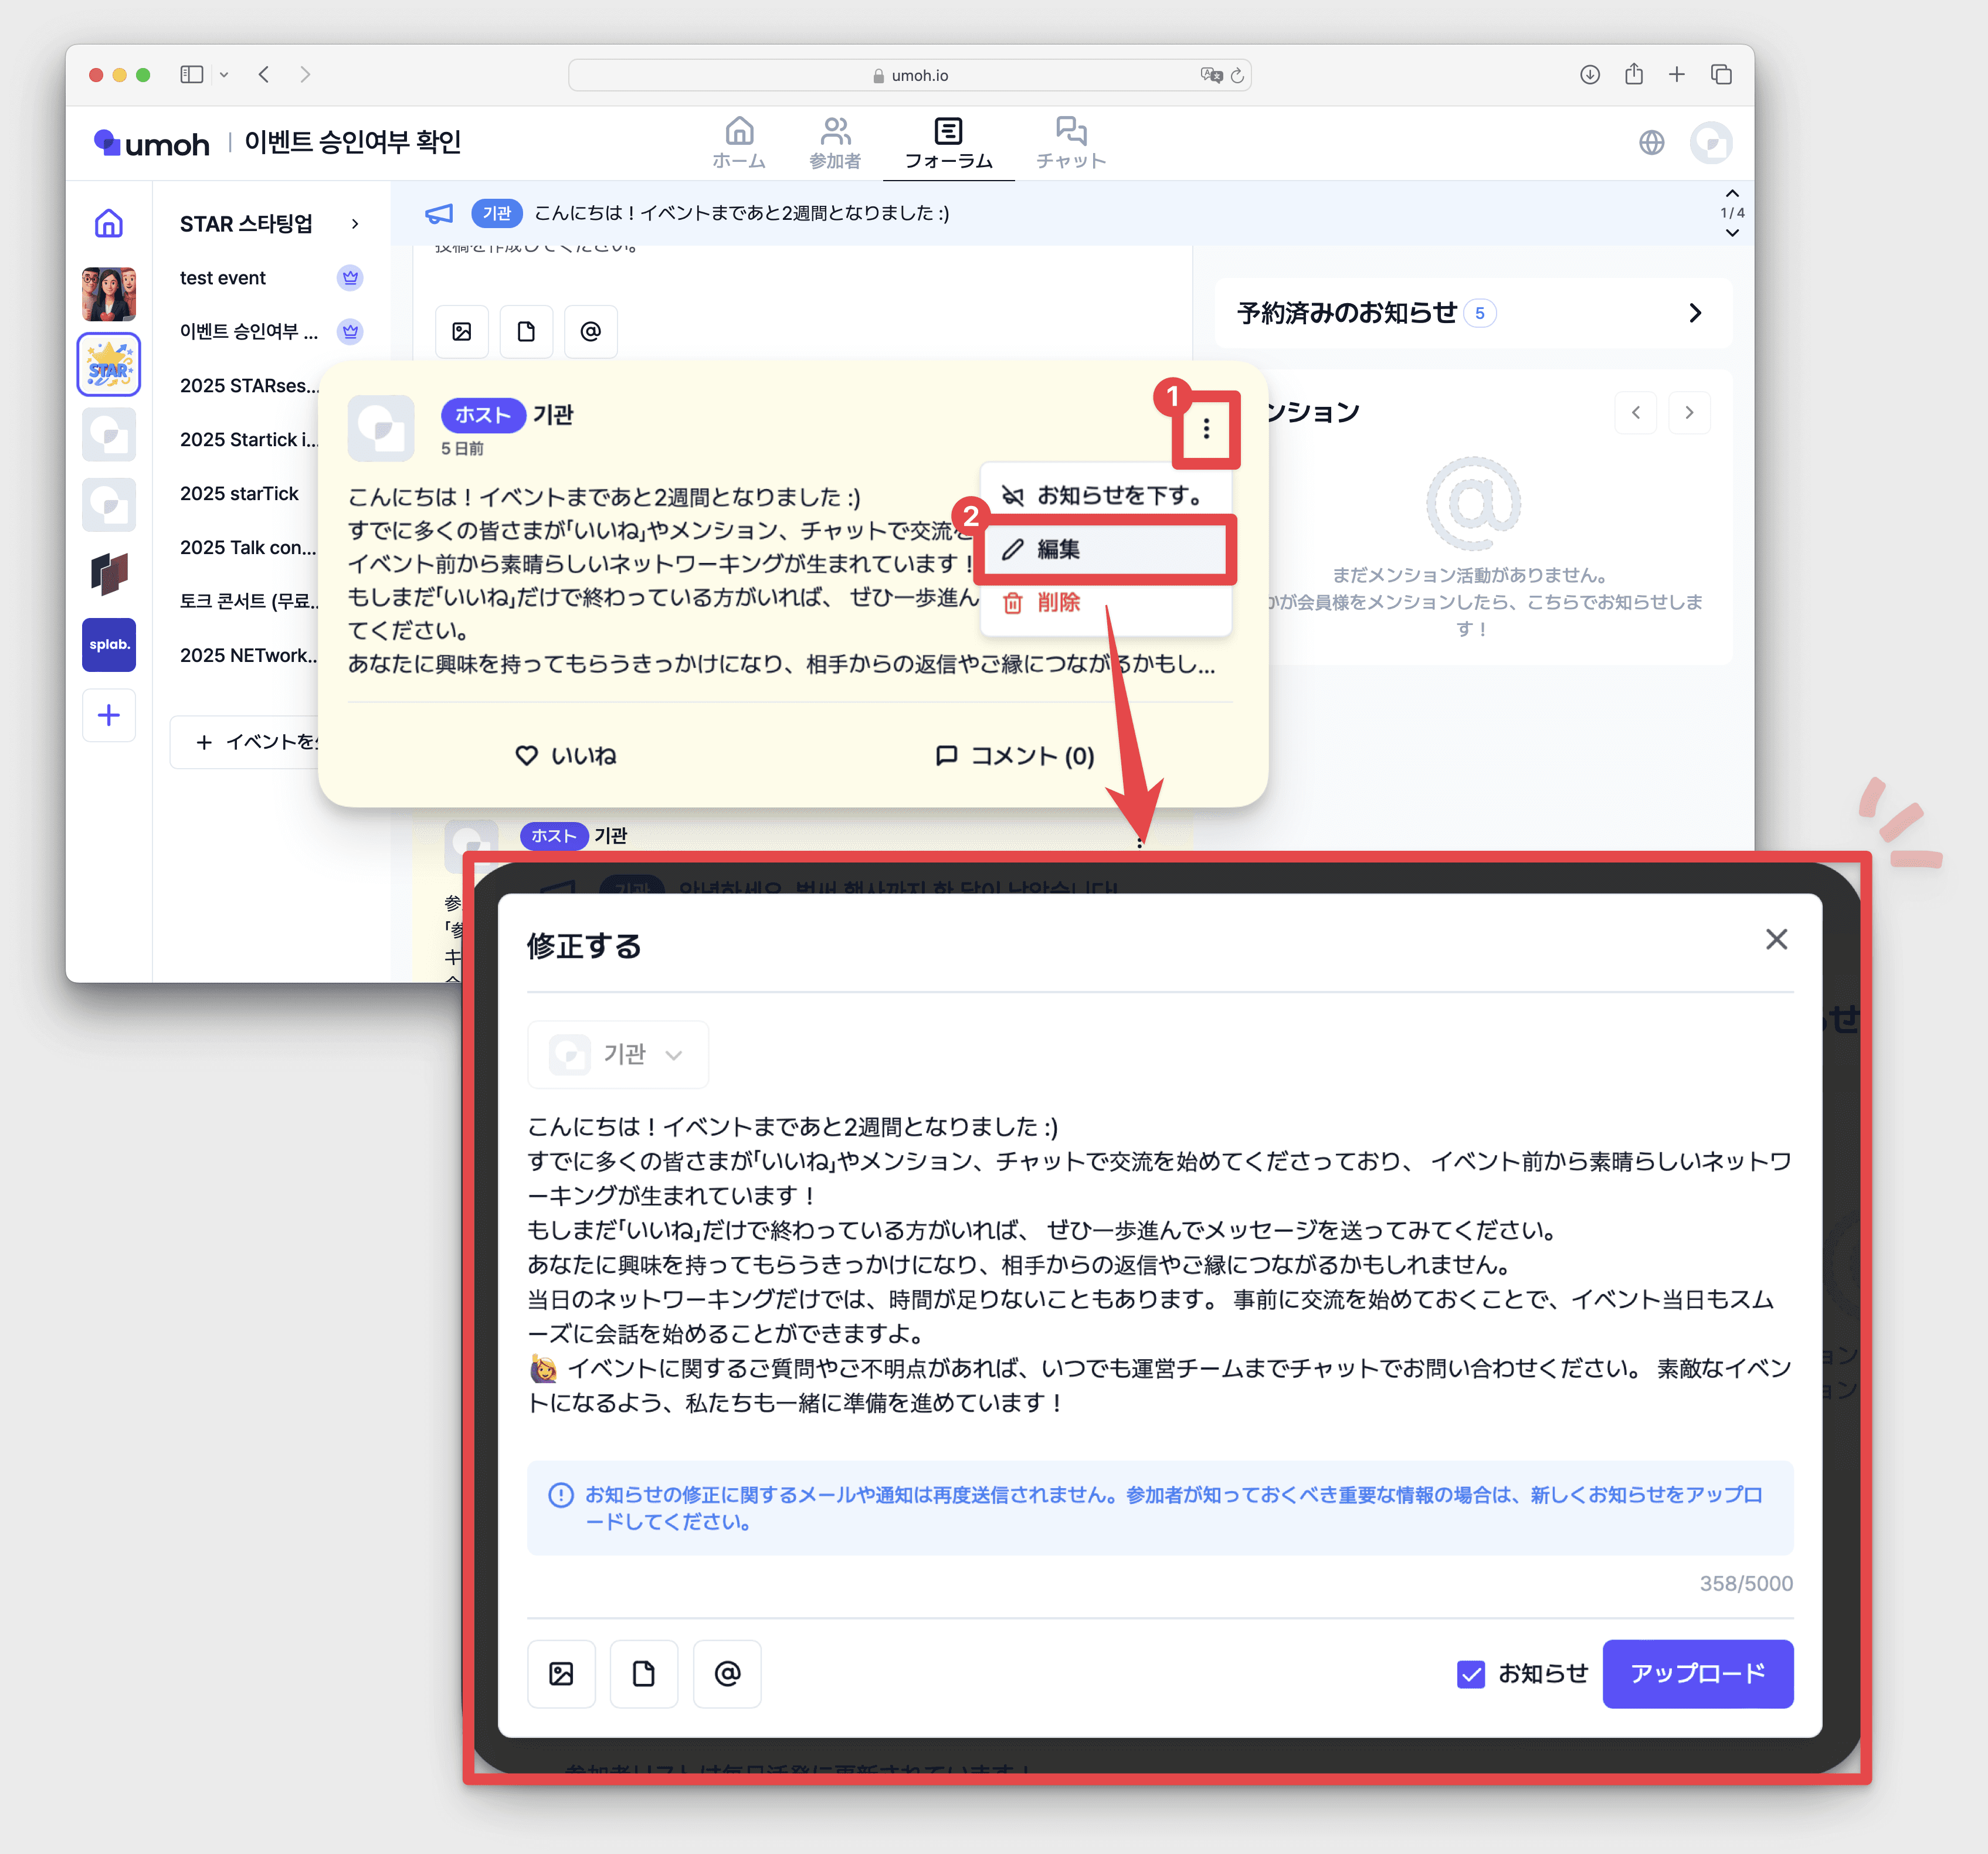Click the post text area in edit dialog

1159,1264
